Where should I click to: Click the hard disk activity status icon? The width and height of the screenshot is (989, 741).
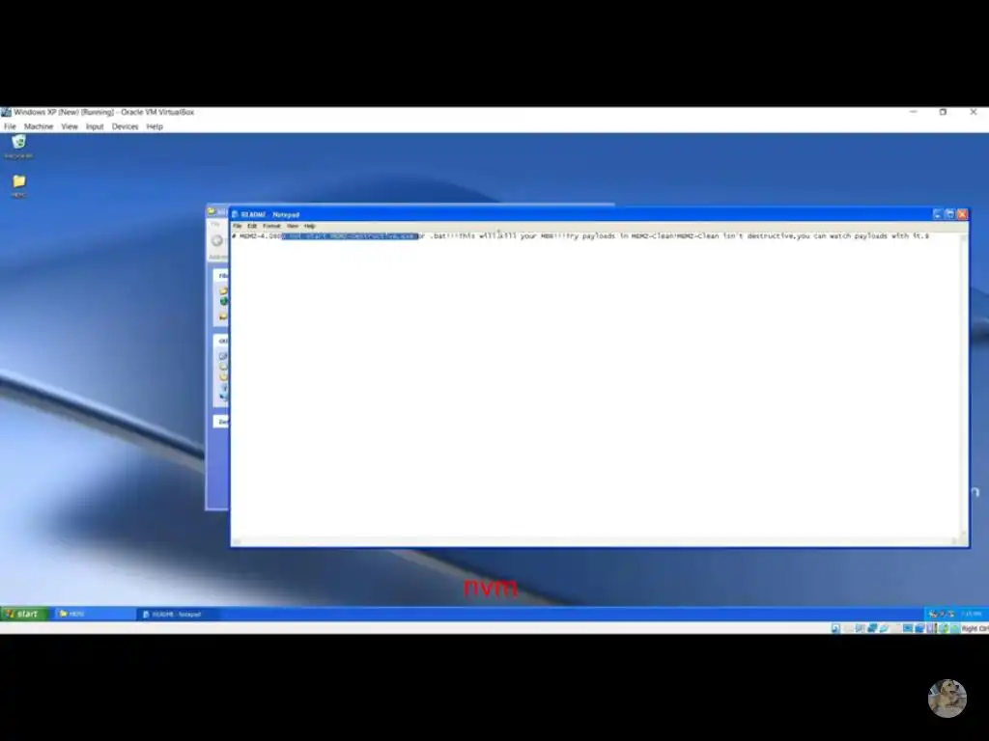pos(835,628)
